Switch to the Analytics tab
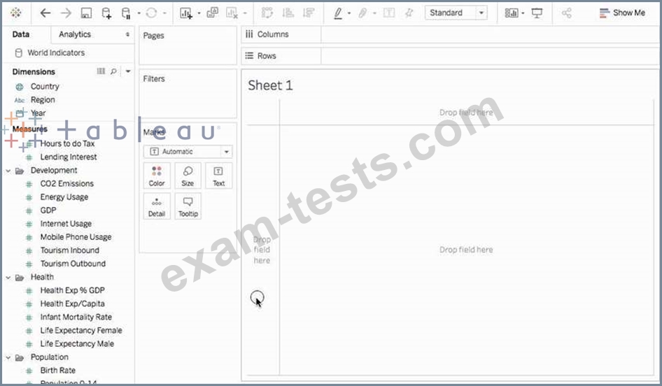The image size is (662, 386). (x=75, y=34)
